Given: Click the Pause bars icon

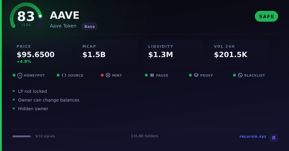Looking at the screenshot, I should click(x=152, y=75).
